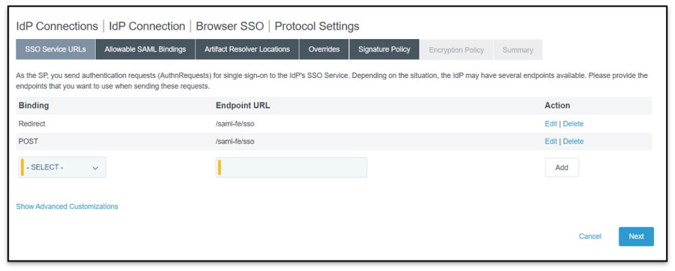
Task: Go to Artifact Resolver Locations tab
Action: (247, 50)
